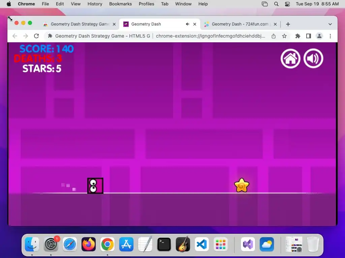This screenshot has height=258, width=345.
Task: Open Chrome's three-dot menu
Action: pyautogui.click(x=330, y=36)
